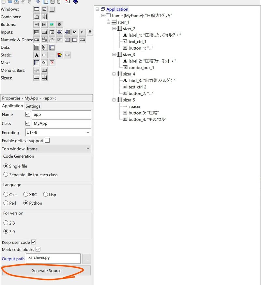Choose the spacer widget in Static row
The image size is (261, 285).
point(67,55)
